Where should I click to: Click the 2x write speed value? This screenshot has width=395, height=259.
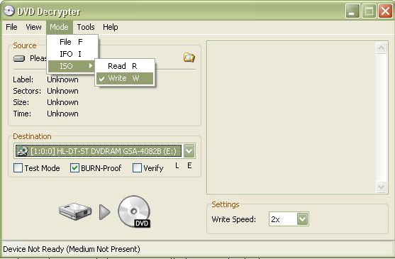tap(275, 219)
